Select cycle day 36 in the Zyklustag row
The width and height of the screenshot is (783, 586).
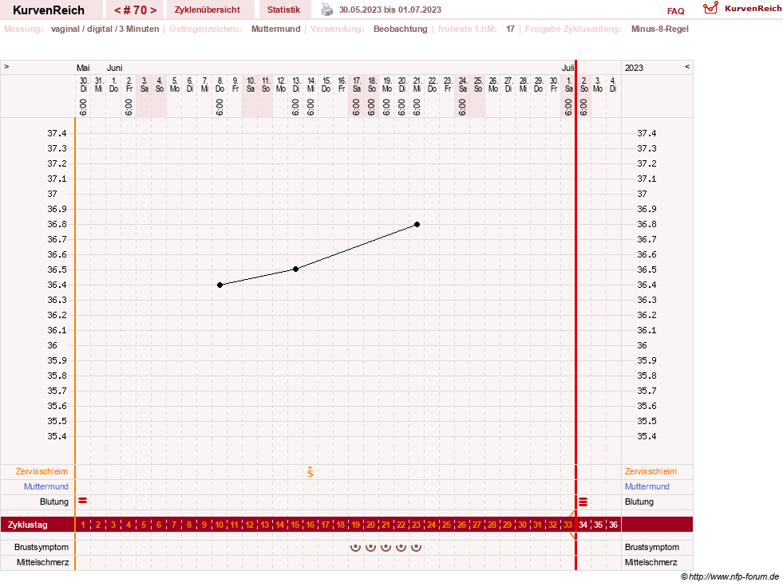(x=613, y=525)
